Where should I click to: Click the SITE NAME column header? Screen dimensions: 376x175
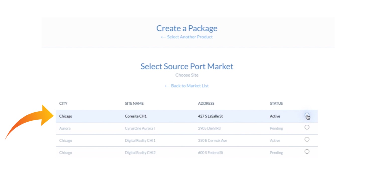[x=134, y=103]
